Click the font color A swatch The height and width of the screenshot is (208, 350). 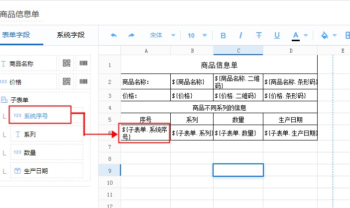[296, 35]
